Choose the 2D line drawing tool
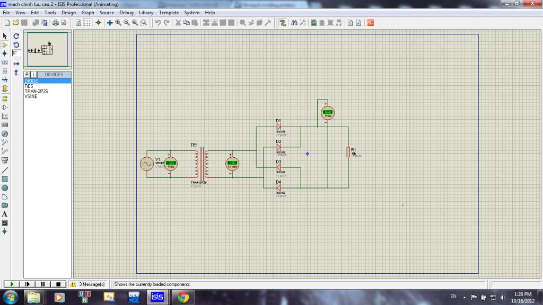This screenshot has height=305, width=543. [5, 170]
